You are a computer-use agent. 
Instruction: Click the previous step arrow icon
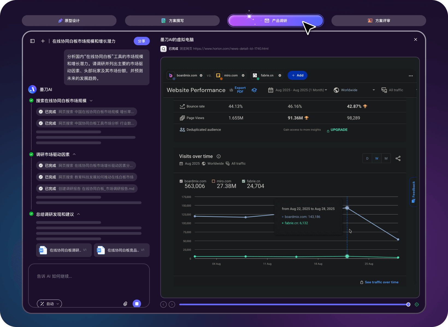tap(163, 304)
